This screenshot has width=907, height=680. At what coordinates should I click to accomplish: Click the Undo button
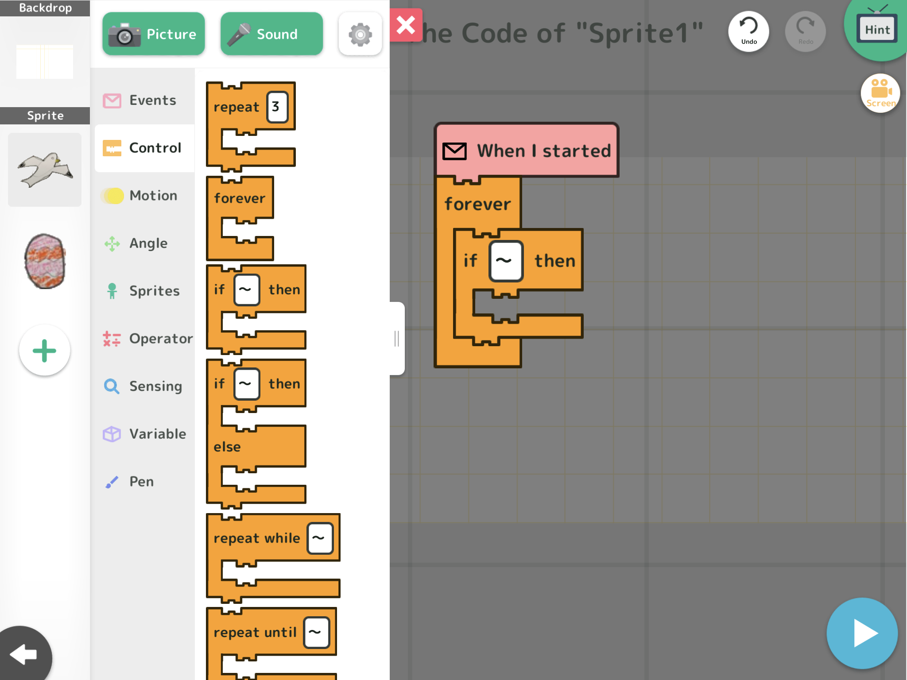[x=748, y=31]
